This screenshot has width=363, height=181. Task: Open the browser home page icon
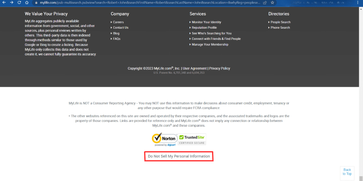pyautogui.click(x=27, y=2)
